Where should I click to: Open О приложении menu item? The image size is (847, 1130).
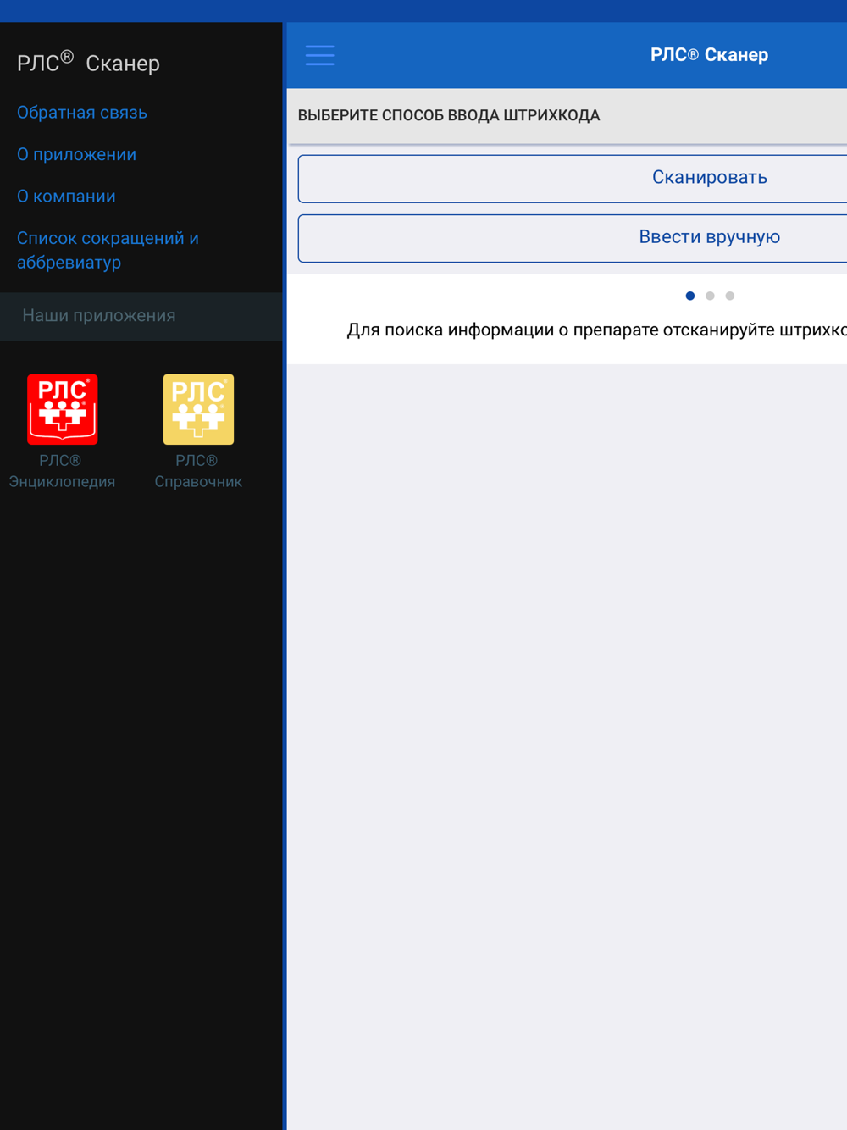pos(76,154)
